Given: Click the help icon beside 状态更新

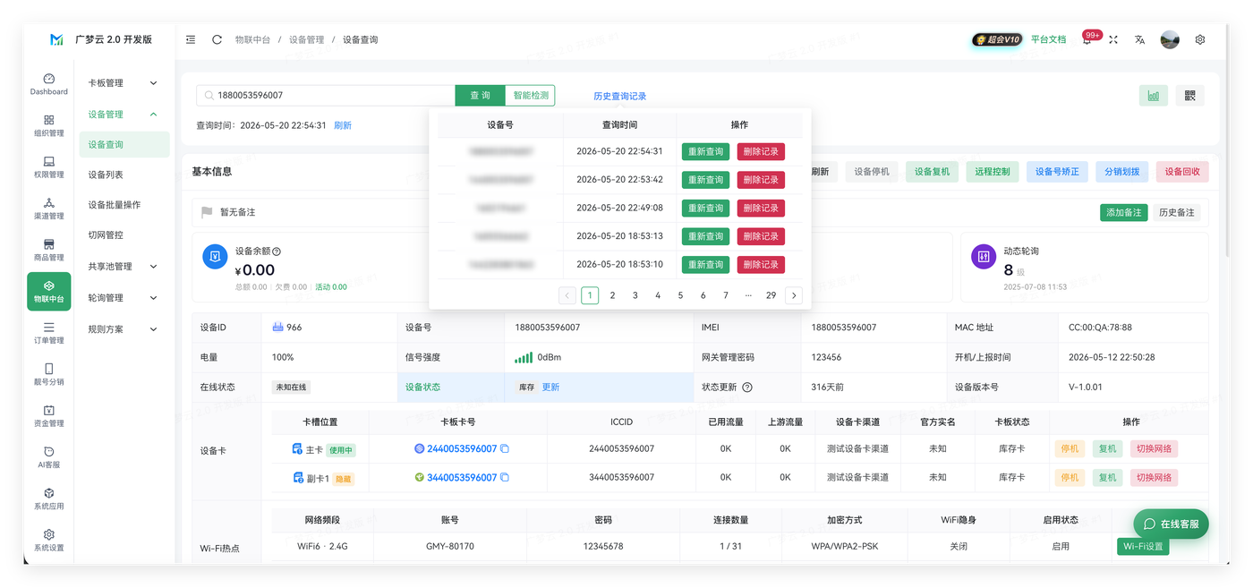Looking at the screenshot, I should (747, 388).
